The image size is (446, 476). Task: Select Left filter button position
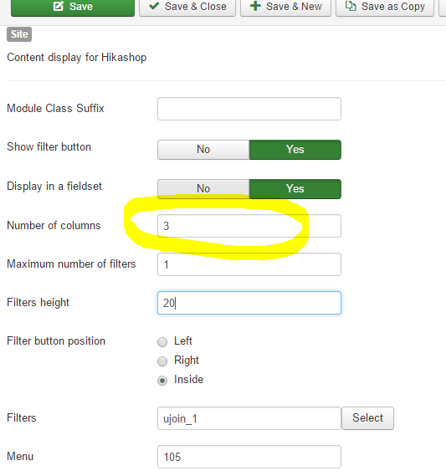(x=162, y=342)
